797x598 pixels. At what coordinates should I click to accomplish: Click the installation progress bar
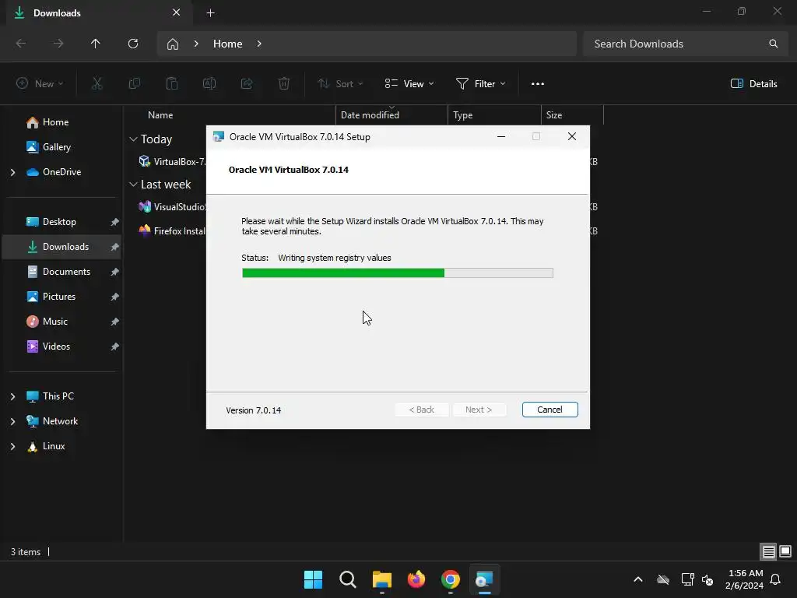[x=398, y=273]
